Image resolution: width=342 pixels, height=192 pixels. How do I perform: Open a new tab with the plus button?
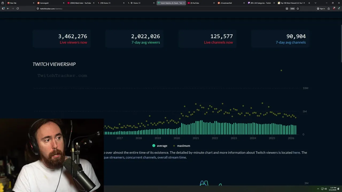(309, 3)
